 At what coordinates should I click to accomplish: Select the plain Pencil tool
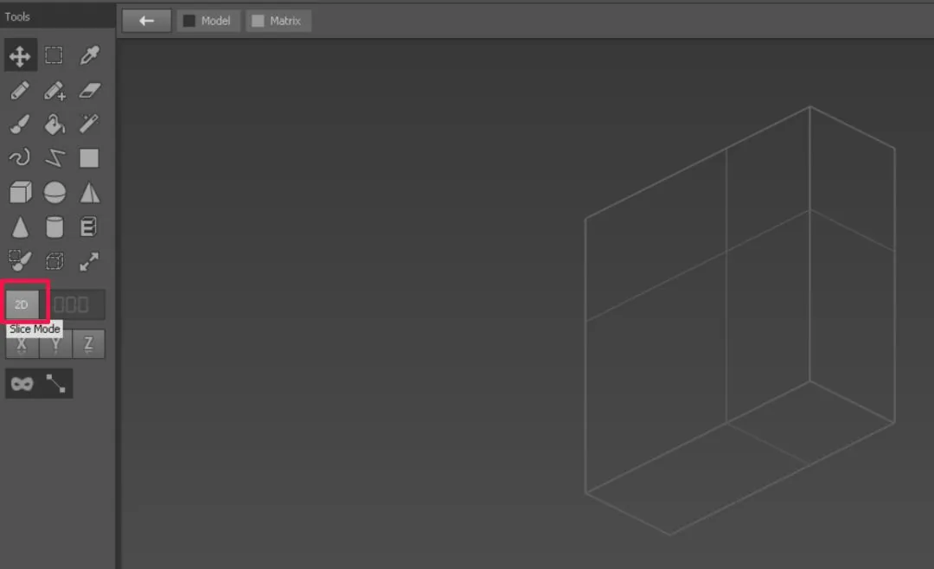coord(20,91)
